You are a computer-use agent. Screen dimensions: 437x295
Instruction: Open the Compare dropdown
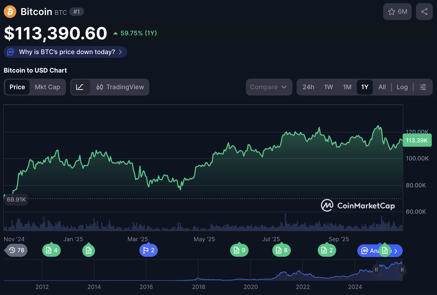(269, 87)
